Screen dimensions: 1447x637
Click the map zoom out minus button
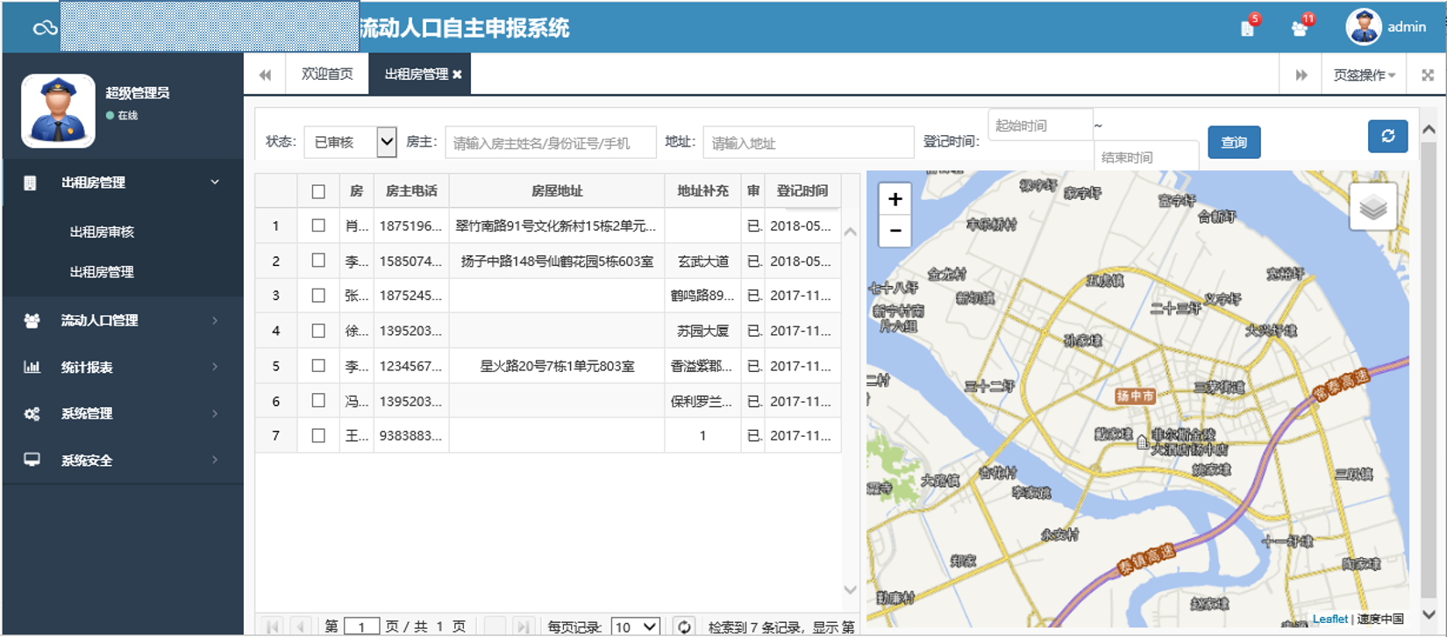coord(895,231)
